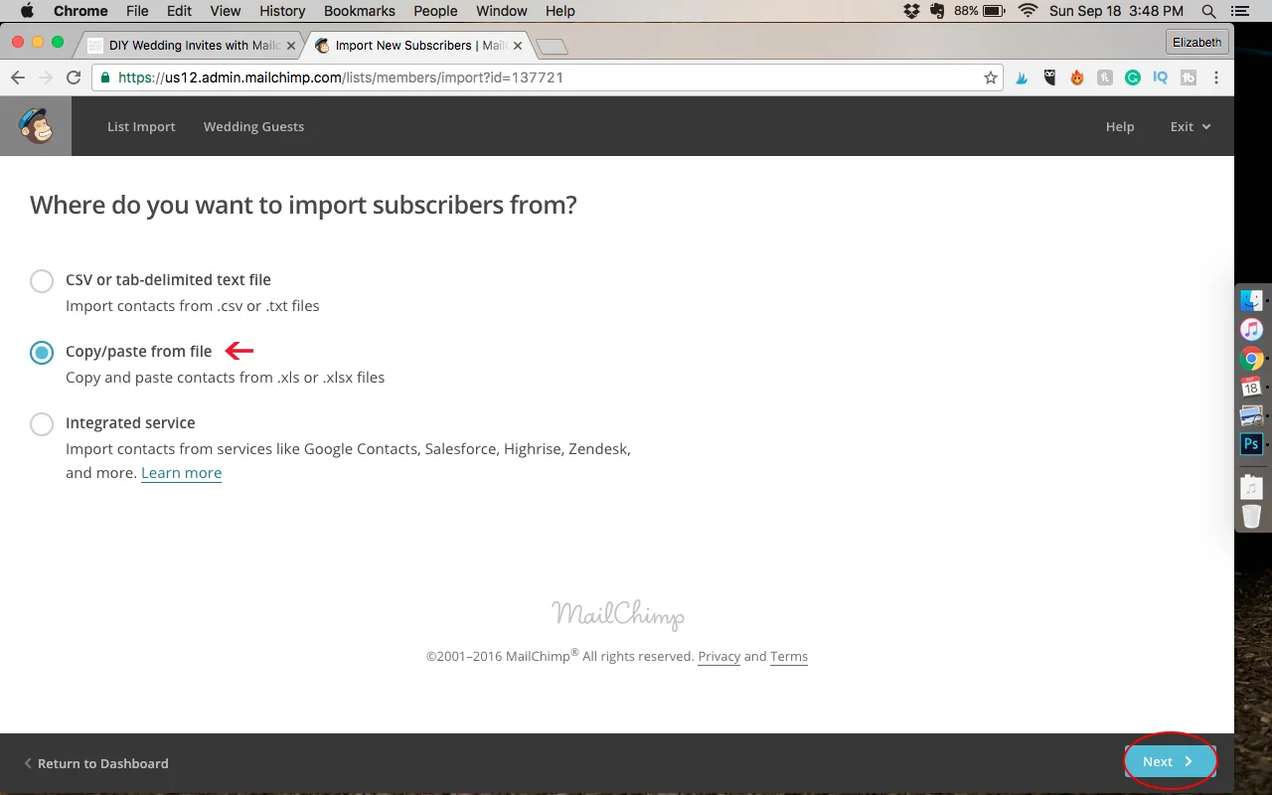
Task: Open a new browser tab
Action: click(552, 47)
